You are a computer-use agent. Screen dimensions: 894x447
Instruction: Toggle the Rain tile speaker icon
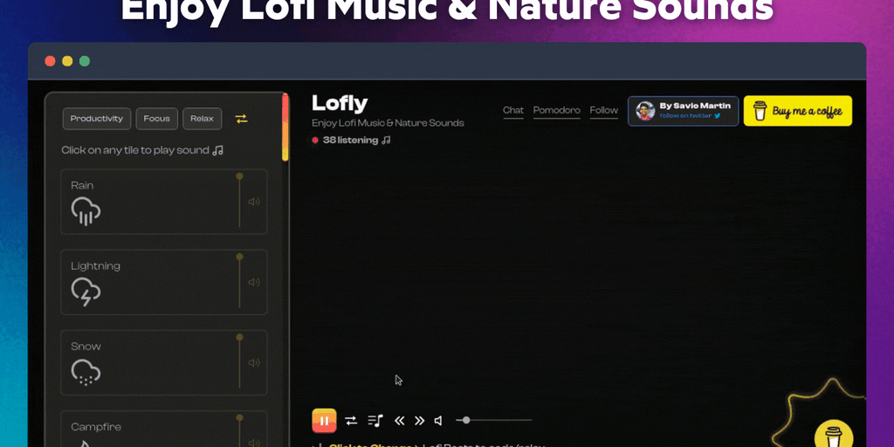254,202
